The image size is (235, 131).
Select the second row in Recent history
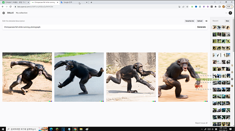[221, 35]
